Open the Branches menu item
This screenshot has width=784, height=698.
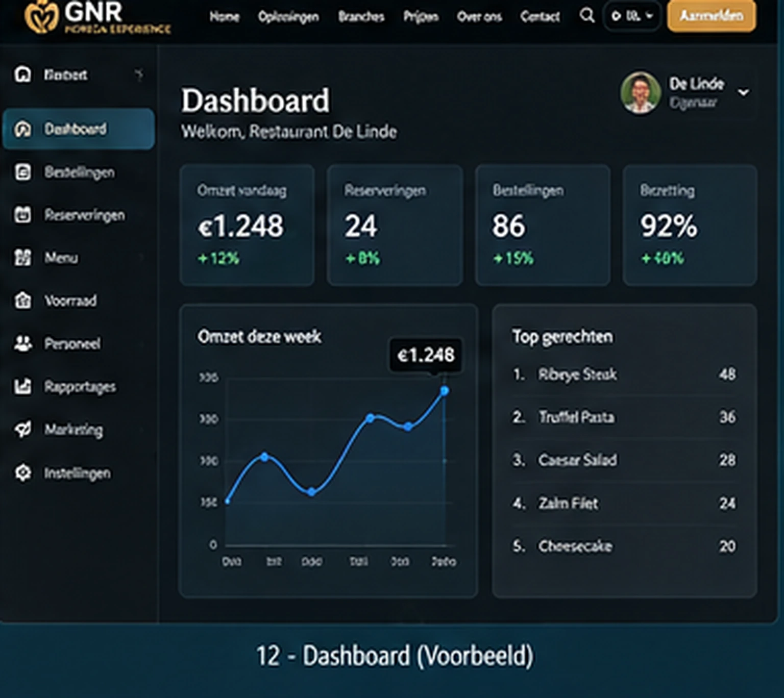tap(361, 17)
